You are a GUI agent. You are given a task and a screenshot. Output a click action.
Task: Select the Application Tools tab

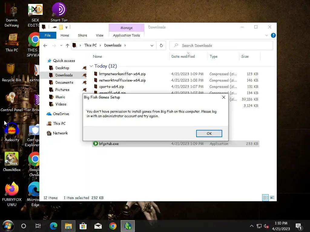126,35
